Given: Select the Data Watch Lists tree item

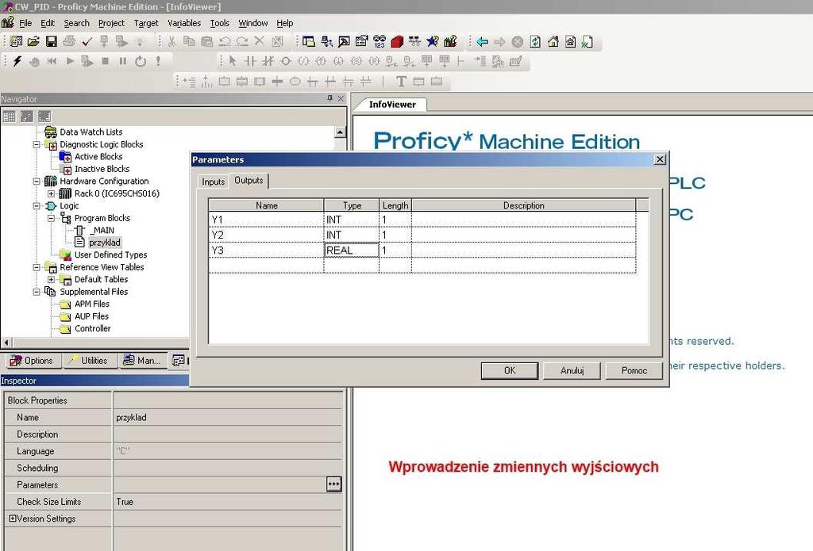Looking at the screenshot, I should pyautogui.click(x=91, y=132).
